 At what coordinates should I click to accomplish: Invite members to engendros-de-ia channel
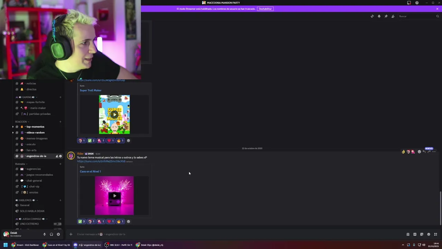pyautogui.click(x=57, y=156)
